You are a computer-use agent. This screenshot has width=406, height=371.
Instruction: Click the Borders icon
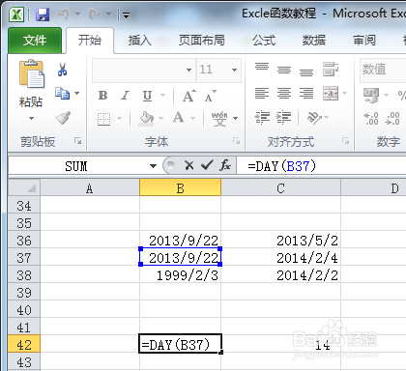click(x=103, y=119)
